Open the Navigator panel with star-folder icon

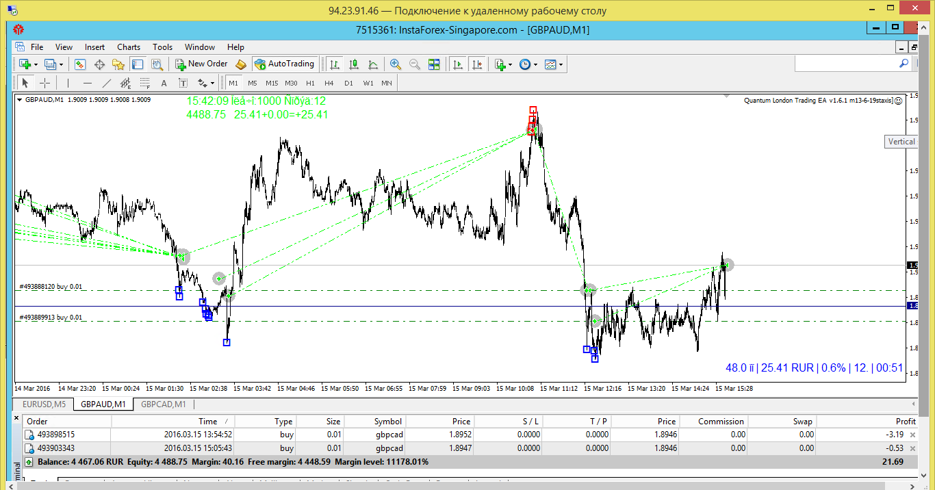[118, 64]
